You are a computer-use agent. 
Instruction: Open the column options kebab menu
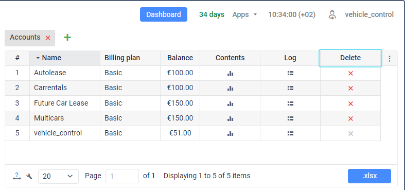click(x=390, y=59)
